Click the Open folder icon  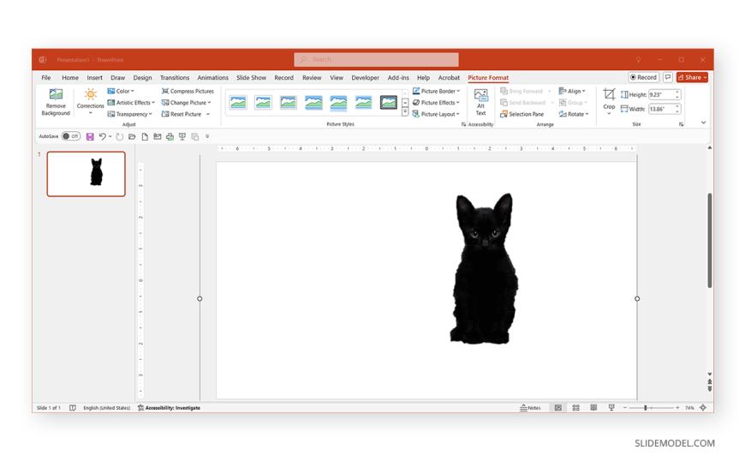tap(132, 136)
